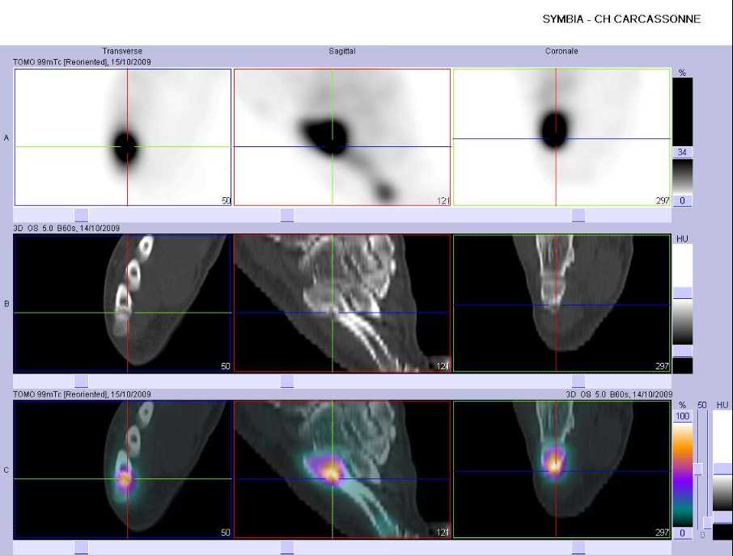Screen dimensions: 733x556
Task: Click the row B HU grayscale gradient bar
Action: 682,322
